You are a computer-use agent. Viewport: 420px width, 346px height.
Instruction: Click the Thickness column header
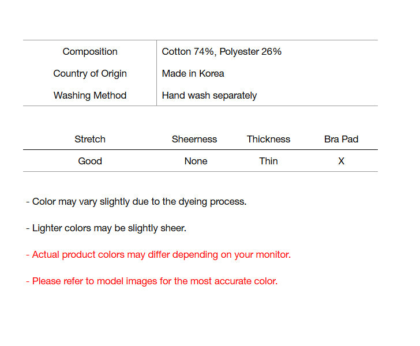(x=268, y=140)
